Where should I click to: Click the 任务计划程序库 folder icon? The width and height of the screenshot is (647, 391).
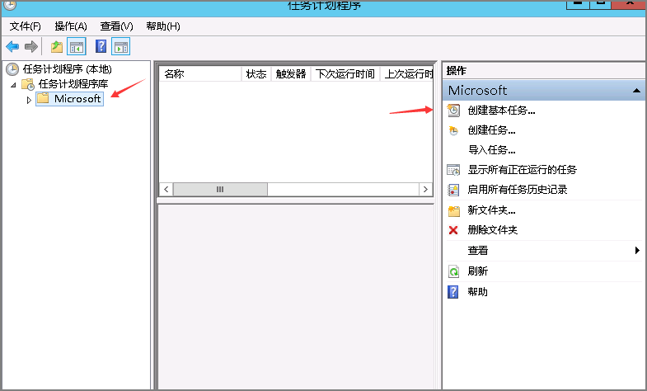28,84
